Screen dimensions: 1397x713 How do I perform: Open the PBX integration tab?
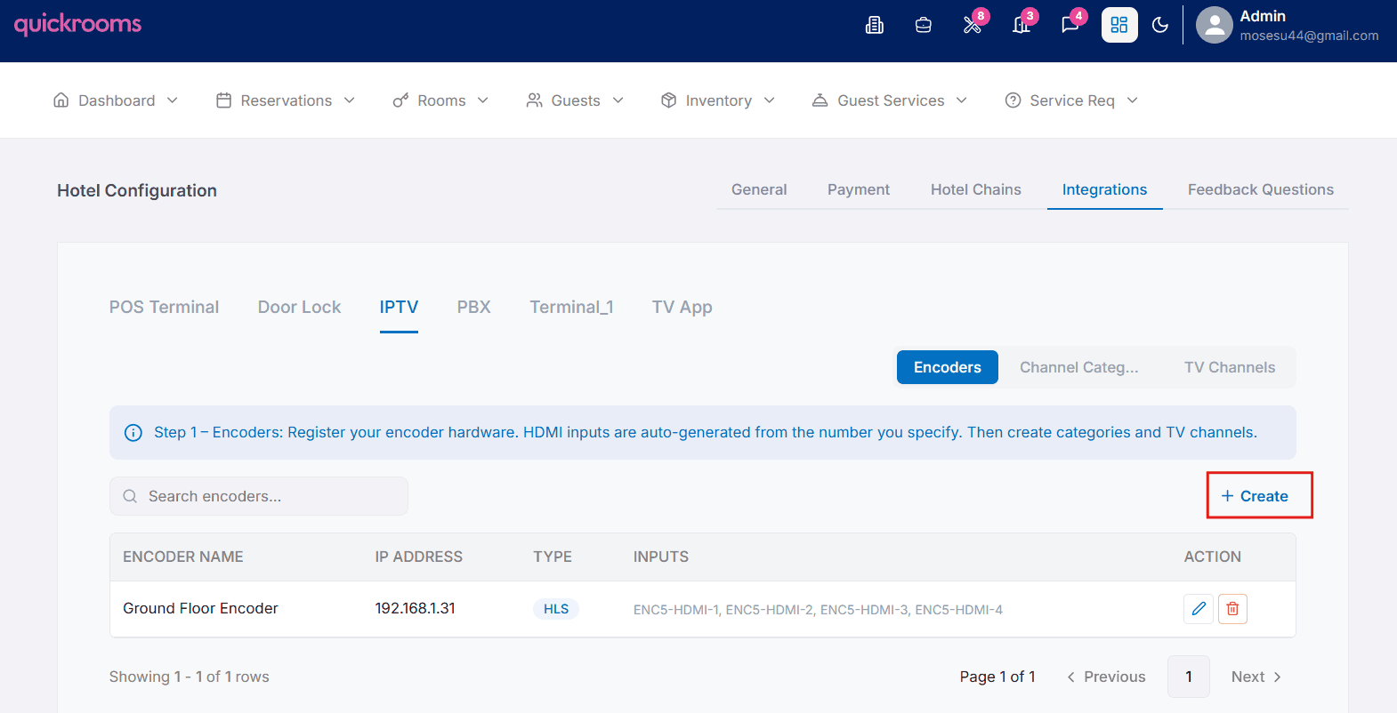tap(474, 307)
